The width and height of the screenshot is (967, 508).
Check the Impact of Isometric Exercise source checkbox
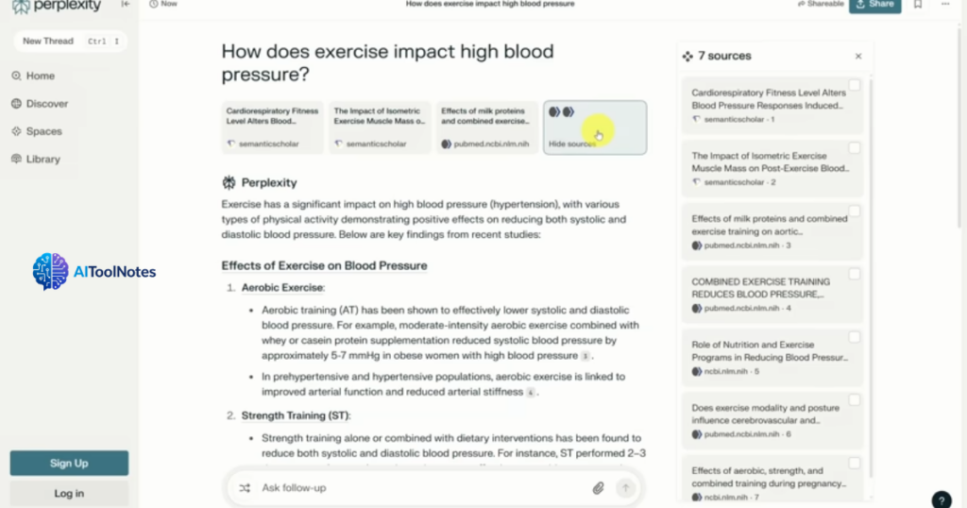pyautogui.click(x=854, y=148)
